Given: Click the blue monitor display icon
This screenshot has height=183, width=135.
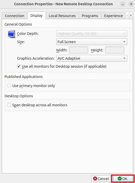Looking at the screenshot, I should point(12,34).
